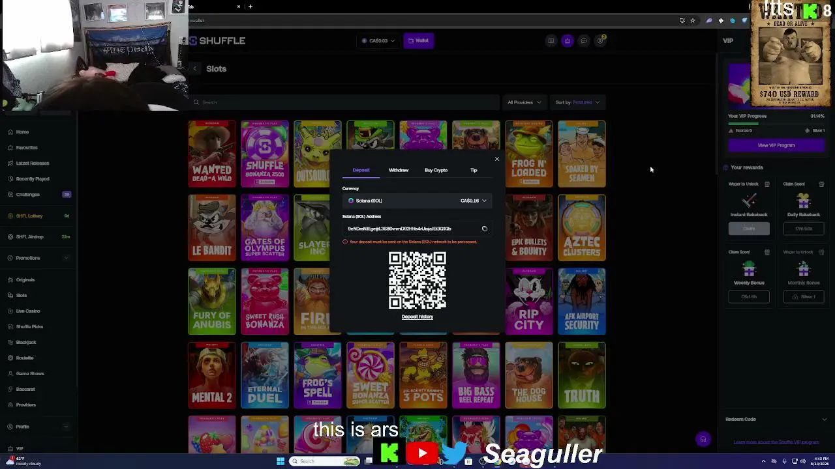835x469 pixels.
Task: Expand the Redeem Code section
Action: (x=776, y=419)
